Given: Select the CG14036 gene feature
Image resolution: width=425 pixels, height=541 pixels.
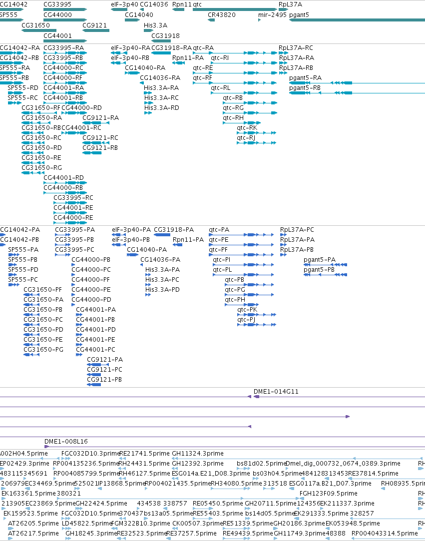Looking at the screenshot, I should point(142,9).
